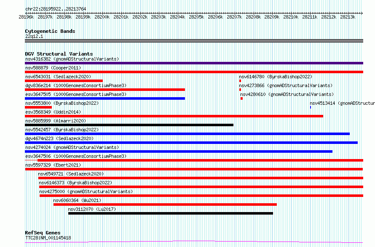Click the nsv3112070 (Lu2017) label
This screenshot has height=247, width=375.
92,209
